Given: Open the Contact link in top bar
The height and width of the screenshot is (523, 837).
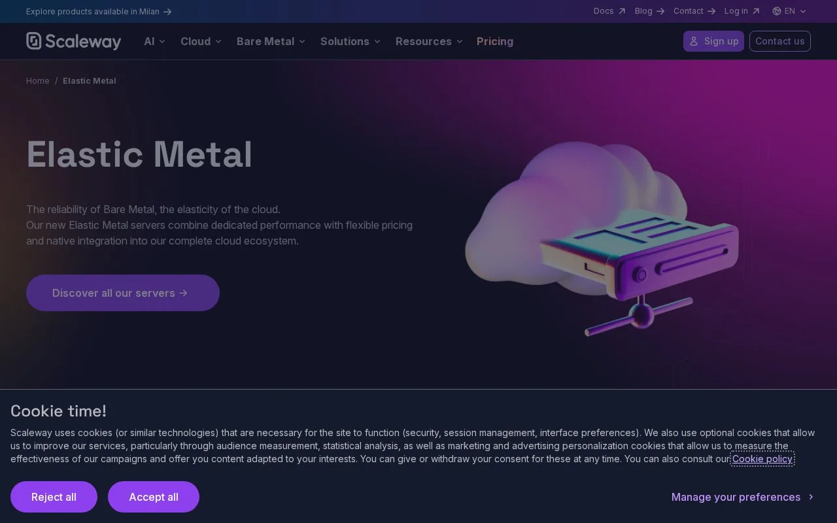Looking at the screenshot, I should click(x=694, y=11).
